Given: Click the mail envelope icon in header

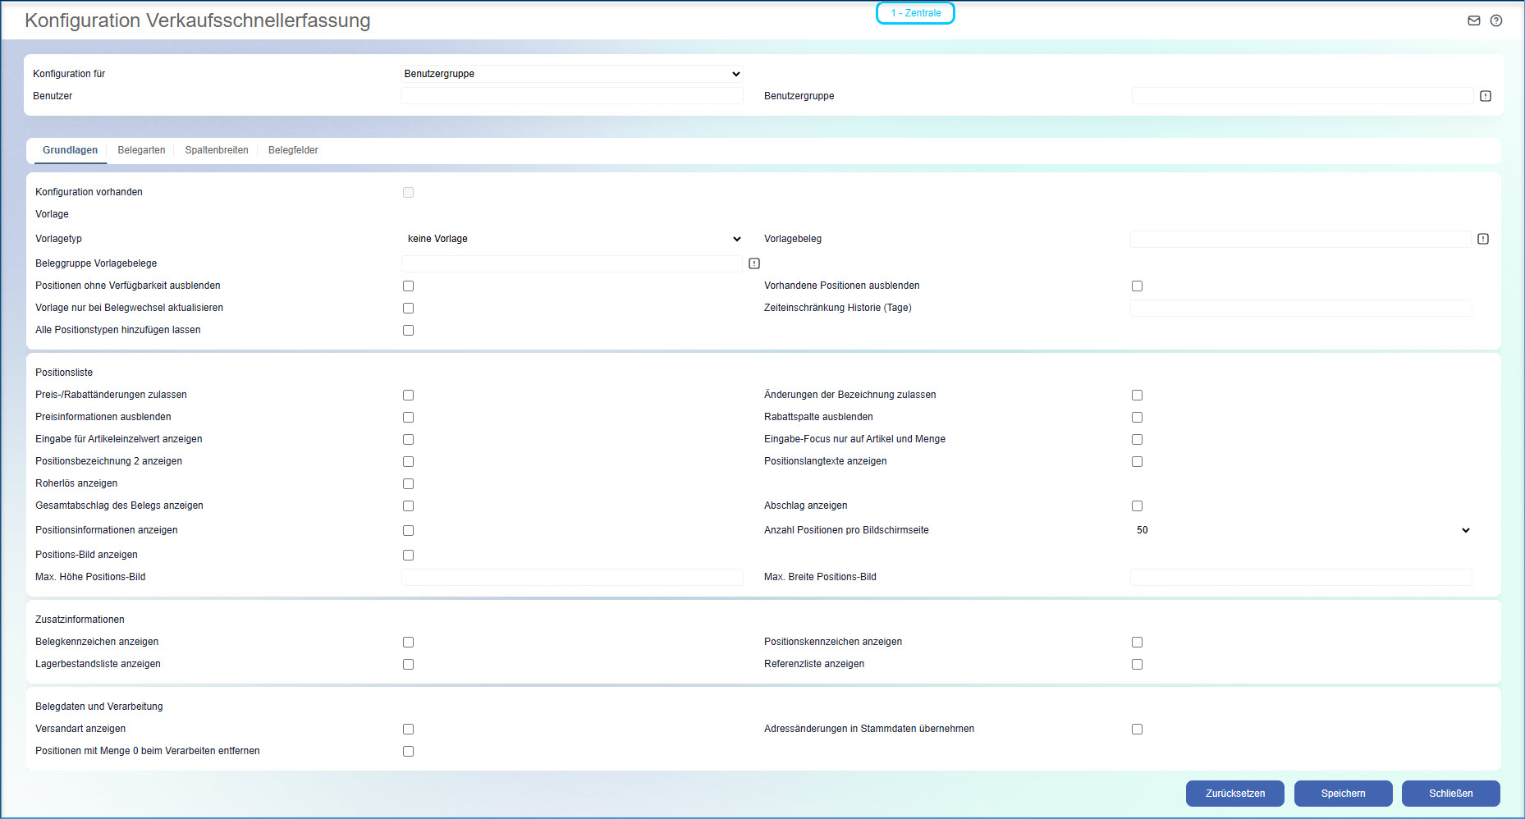Looking at the screenshot, I should (1474, 21).
